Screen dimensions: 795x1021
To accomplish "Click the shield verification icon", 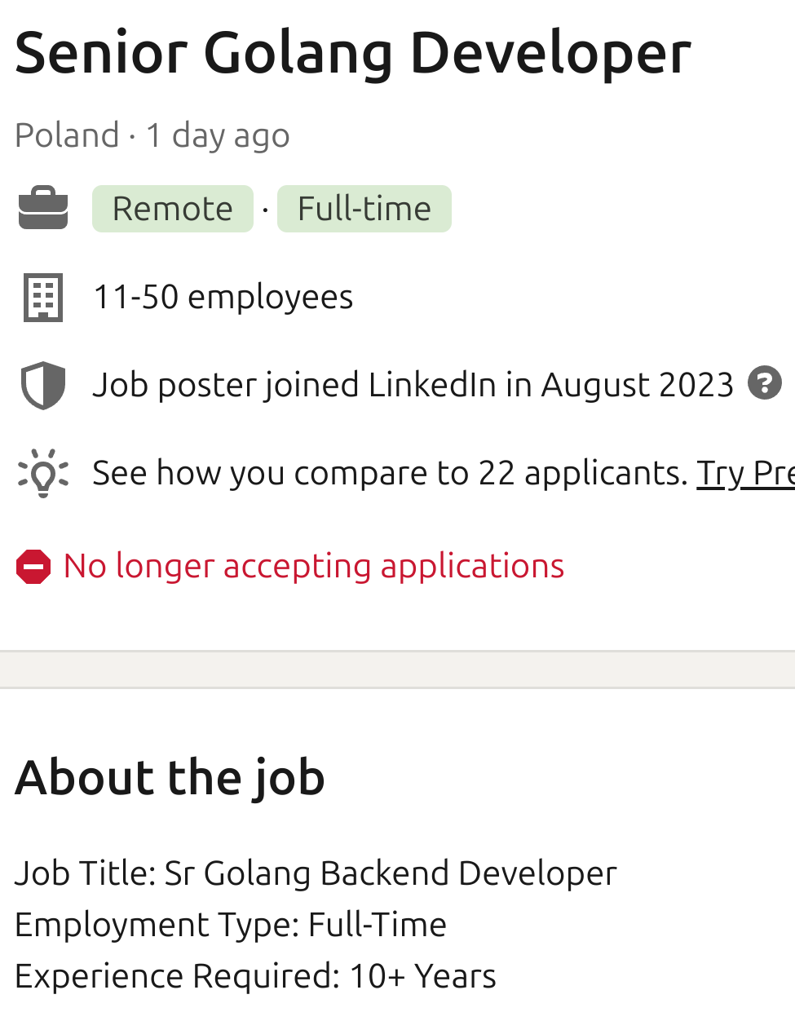I will click(x=43, y=385).
